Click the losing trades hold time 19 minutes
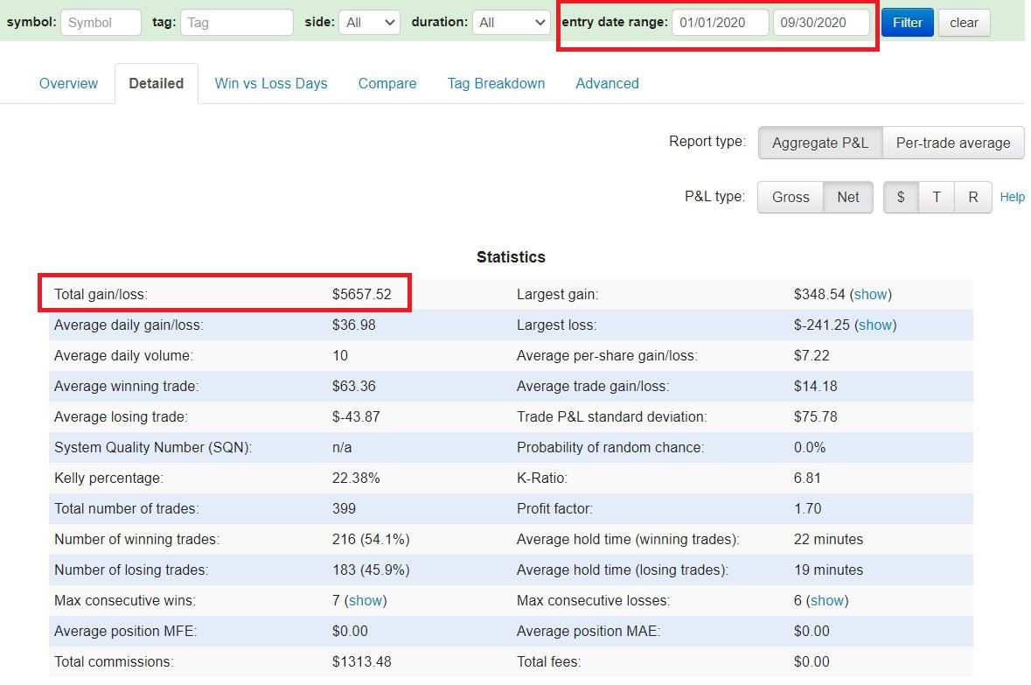 tap(828, 570)
